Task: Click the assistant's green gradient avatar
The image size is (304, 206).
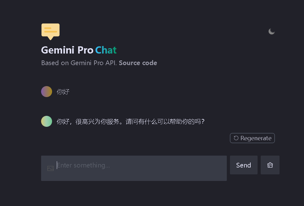Action: coord(46,121)
